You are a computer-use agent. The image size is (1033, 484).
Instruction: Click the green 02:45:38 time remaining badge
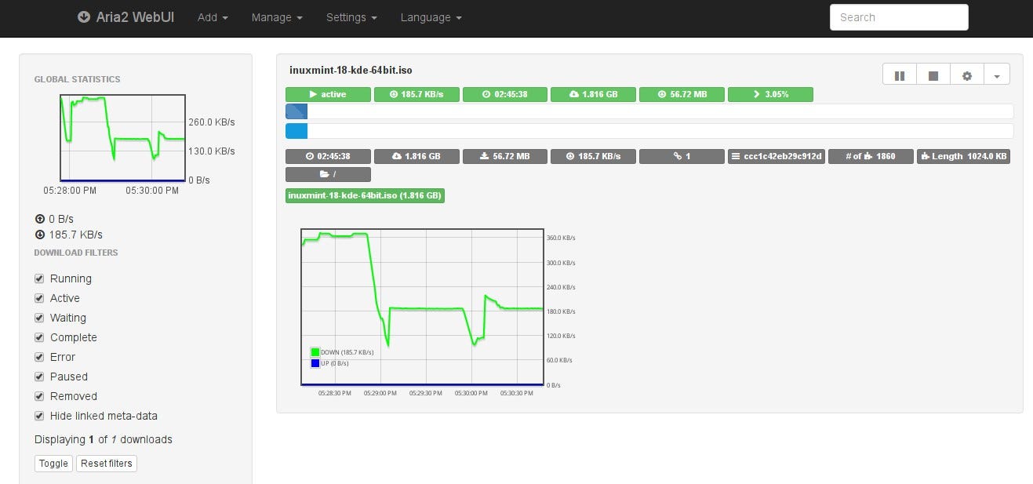[505, 94]
